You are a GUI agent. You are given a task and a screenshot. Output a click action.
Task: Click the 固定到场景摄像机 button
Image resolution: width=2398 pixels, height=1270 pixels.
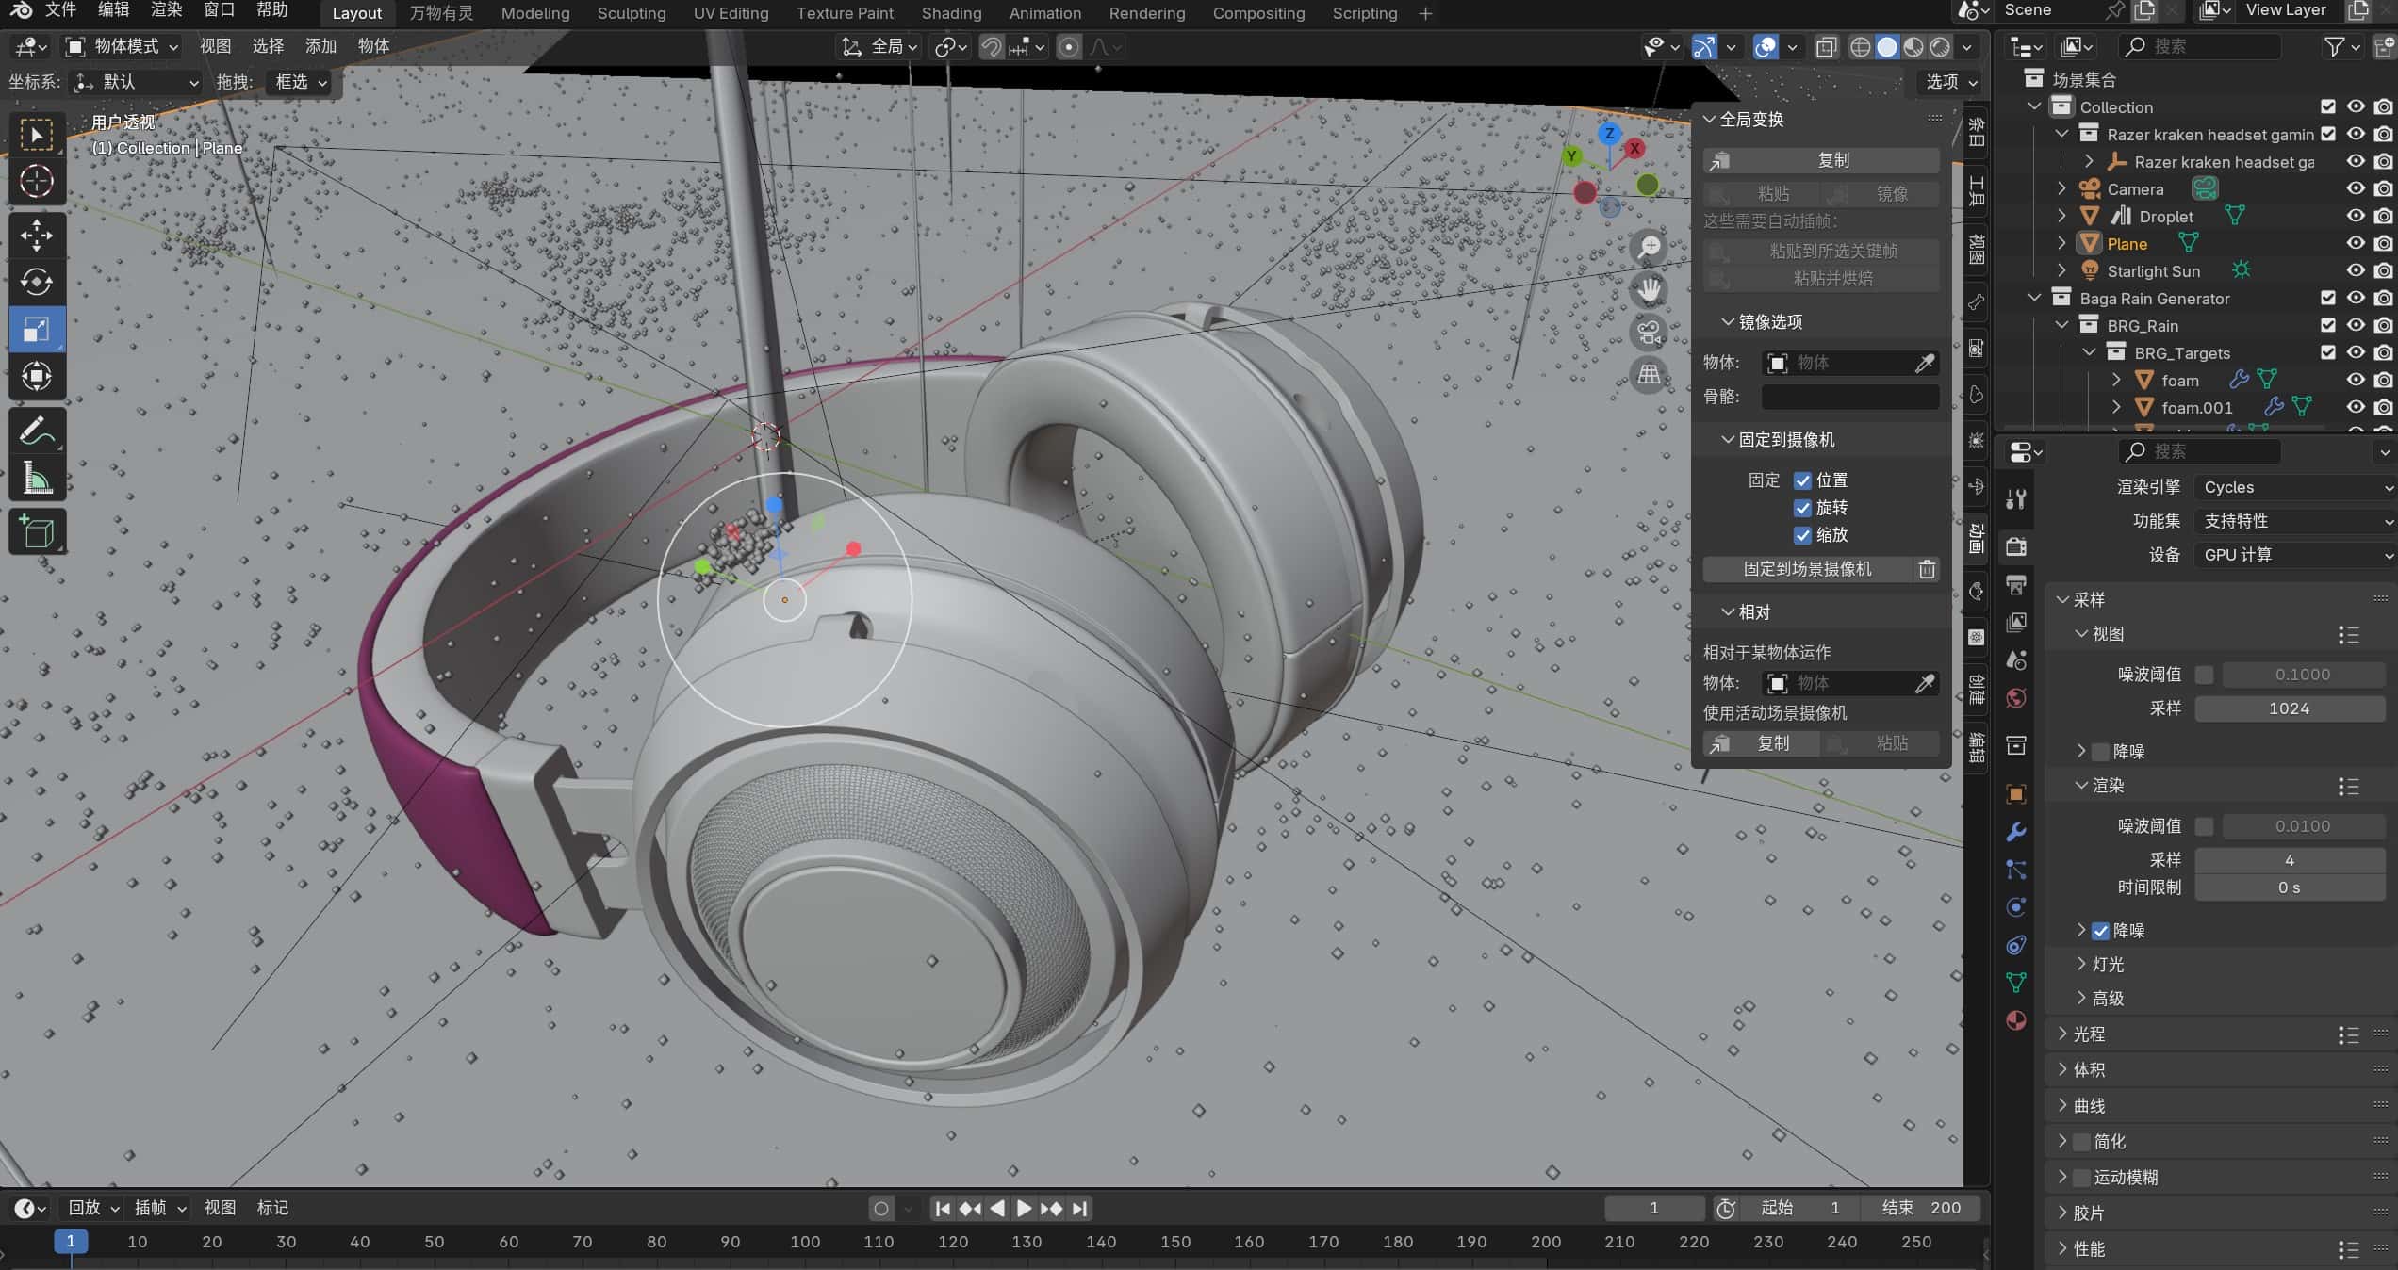pyautogui.click(x=1806, y=569)
